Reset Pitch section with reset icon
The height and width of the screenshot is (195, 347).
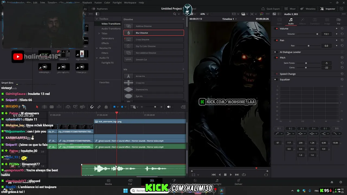[x=342, y=57]
